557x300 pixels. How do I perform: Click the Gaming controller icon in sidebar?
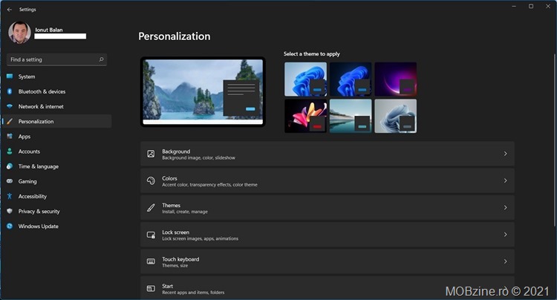10,181
